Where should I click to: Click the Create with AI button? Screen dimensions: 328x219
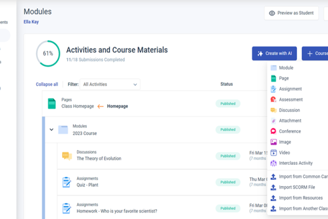274,54
